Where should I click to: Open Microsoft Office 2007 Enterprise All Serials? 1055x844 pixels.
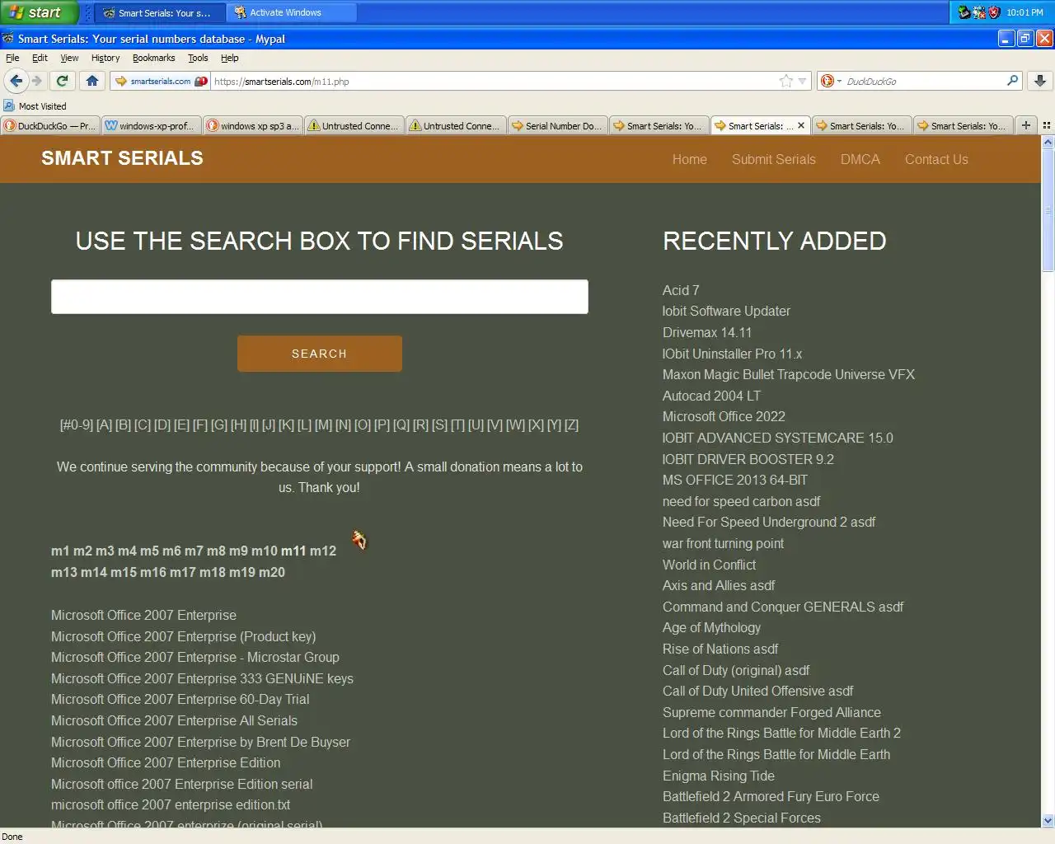tap(174, 720)
